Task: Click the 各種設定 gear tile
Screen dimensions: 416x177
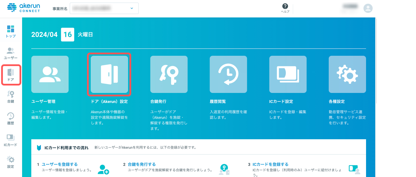Action: (347, 74)
